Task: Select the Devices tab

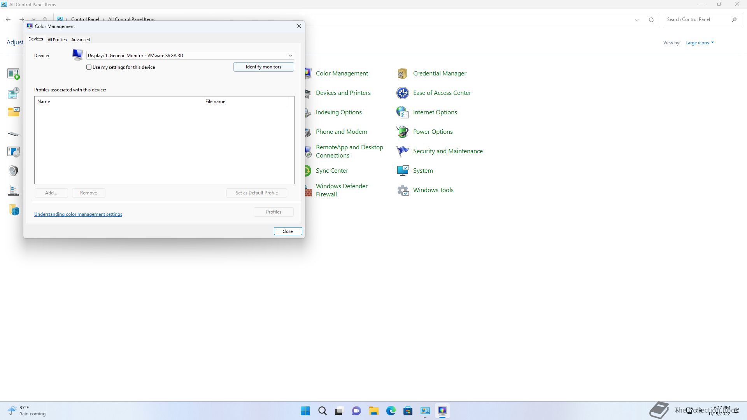Action: pyautogui.click(x=36, y=39)
